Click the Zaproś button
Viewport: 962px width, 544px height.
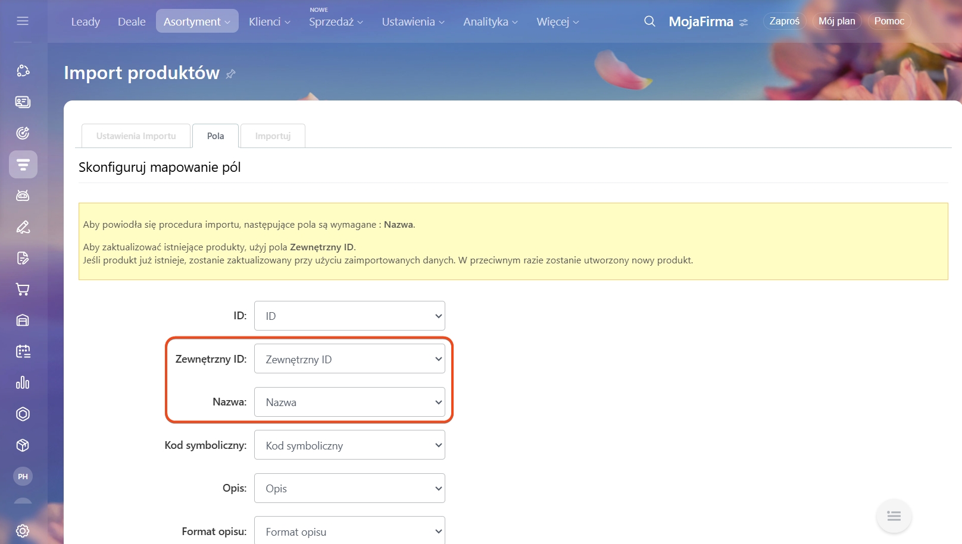tap(784, 21)
